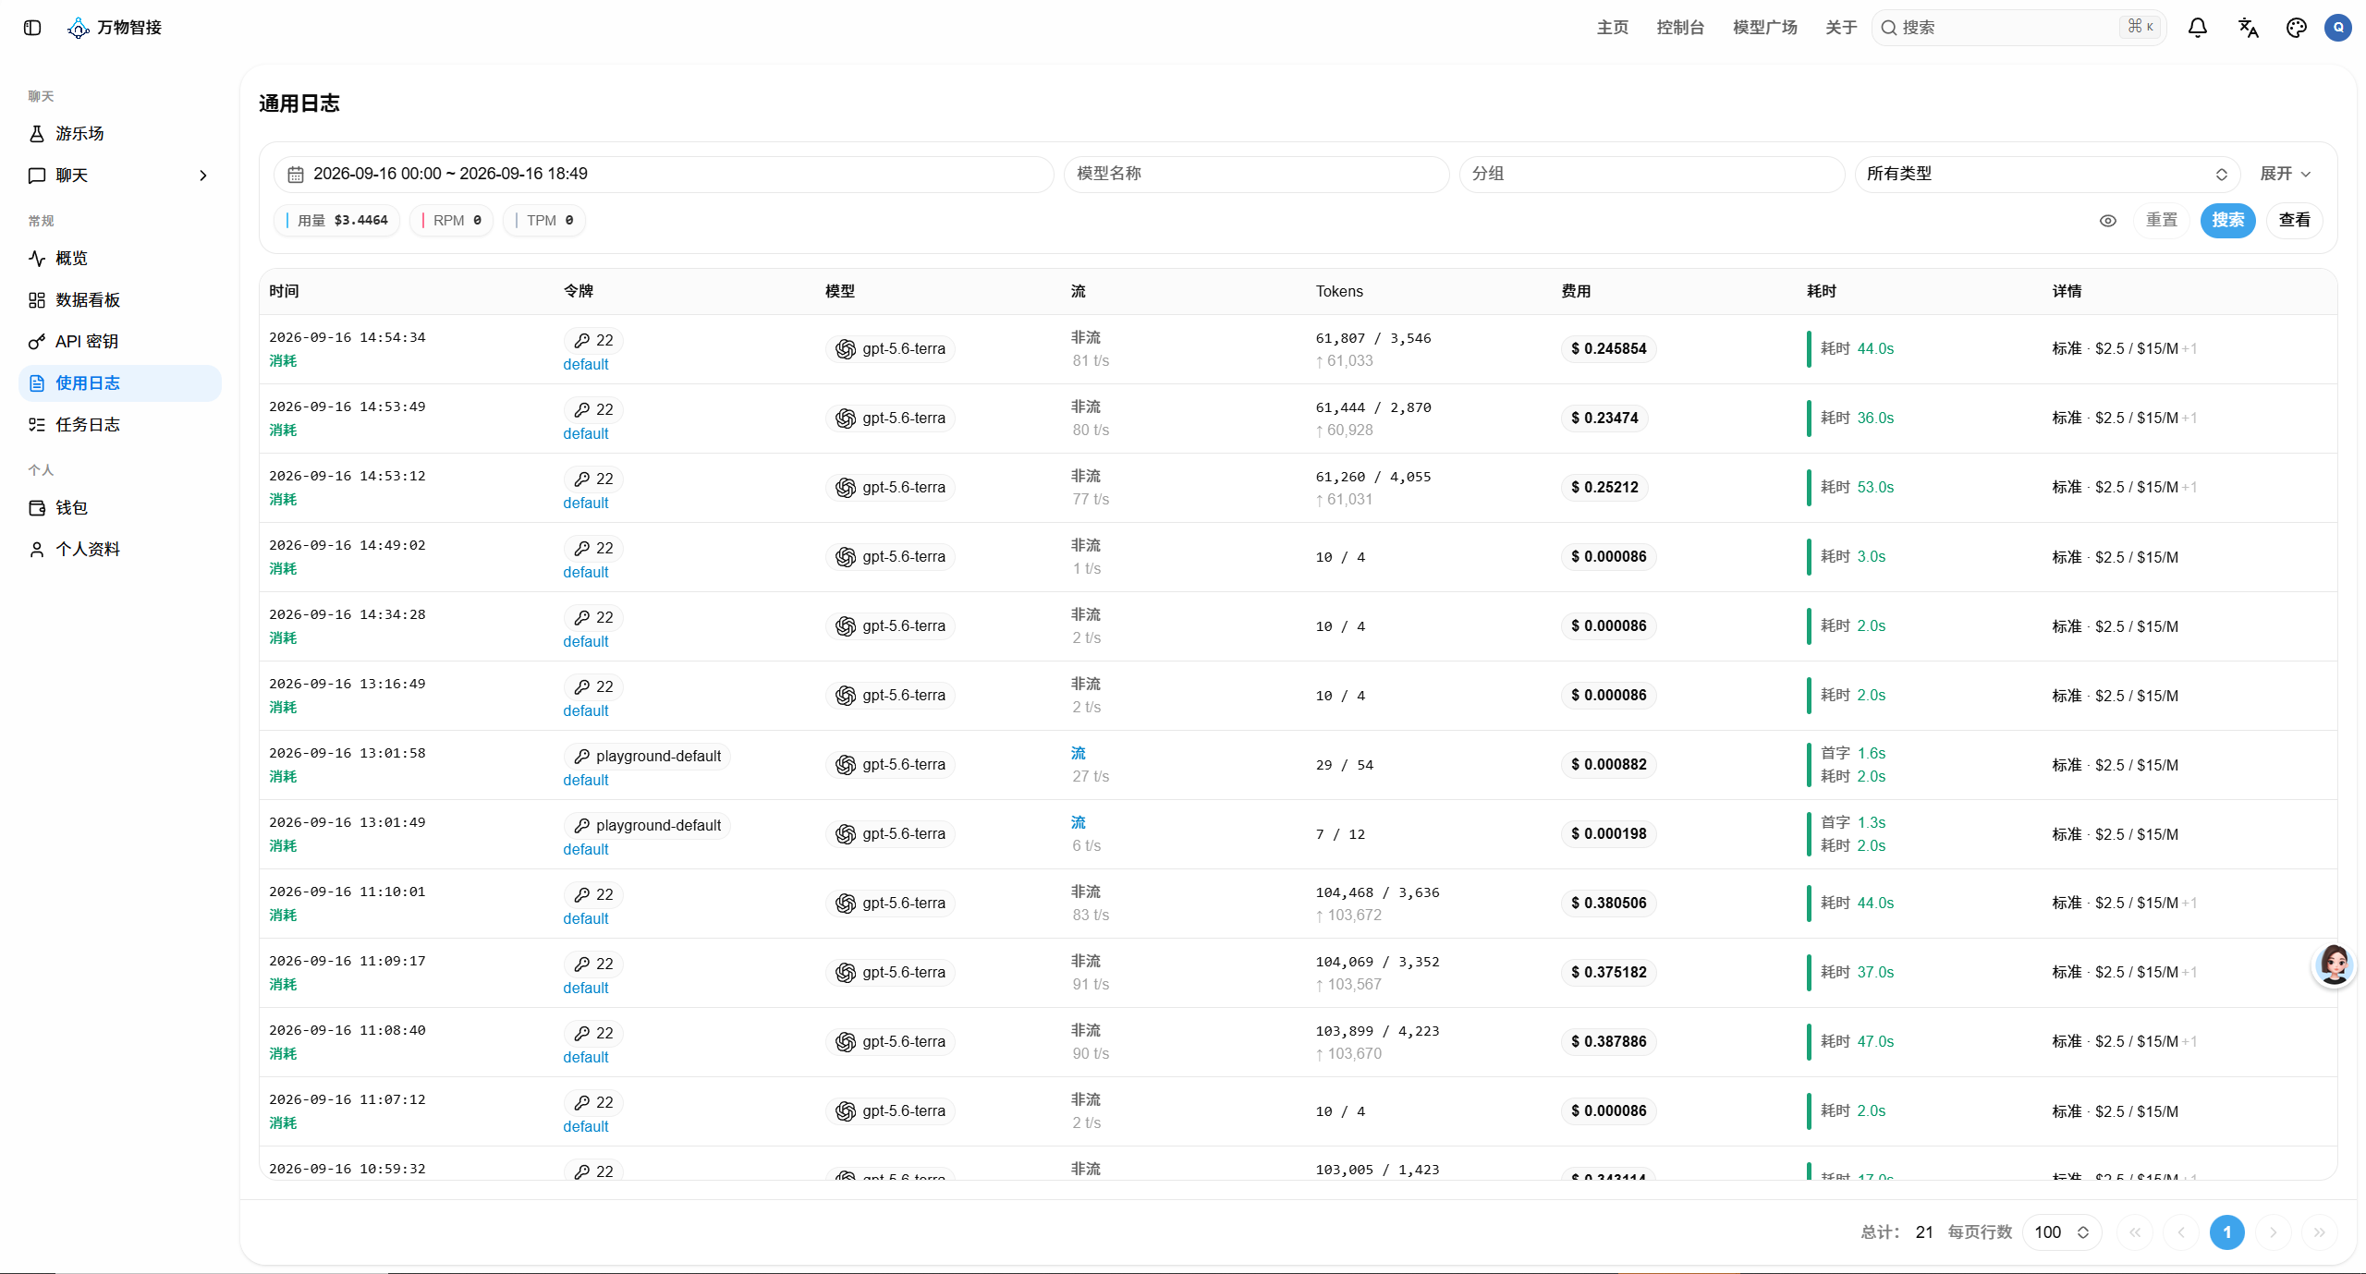Screen dimensions: 2366x1274
Task: Click the RPM 0 badge
Action: pyautogui.click(x=452, y=221)
